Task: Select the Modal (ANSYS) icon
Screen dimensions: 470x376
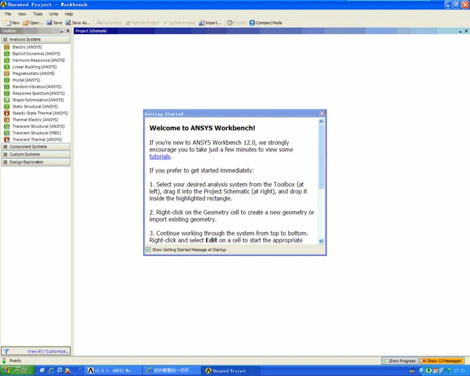Action: tap(7, 80)
